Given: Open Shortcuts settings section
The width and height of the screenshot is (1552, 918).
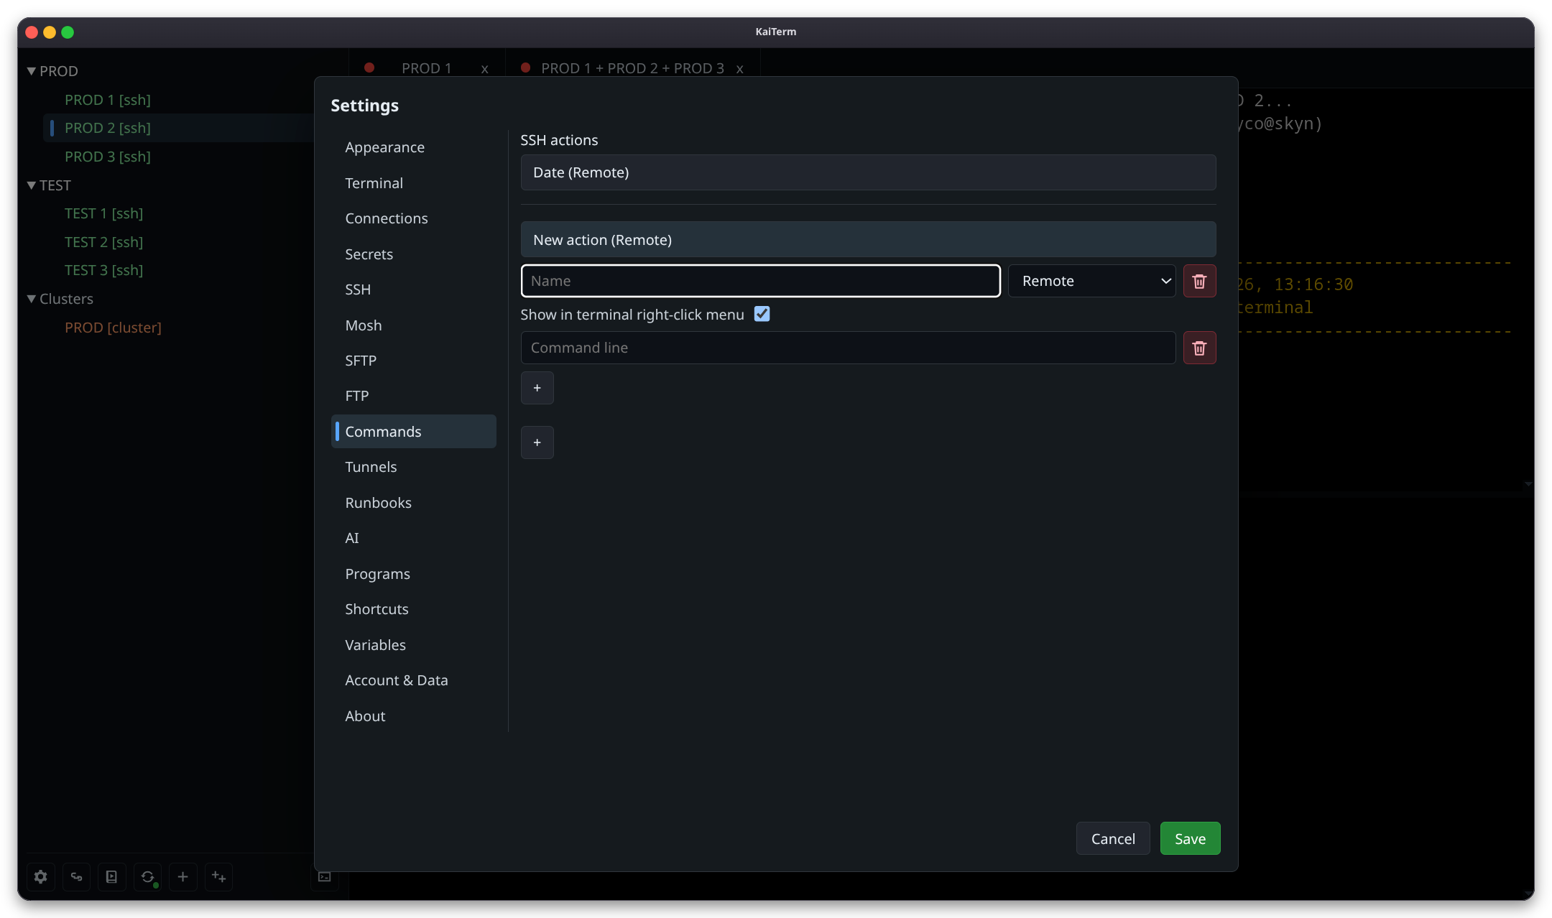Looking at the screenshot, I should (x=414, y=609).
